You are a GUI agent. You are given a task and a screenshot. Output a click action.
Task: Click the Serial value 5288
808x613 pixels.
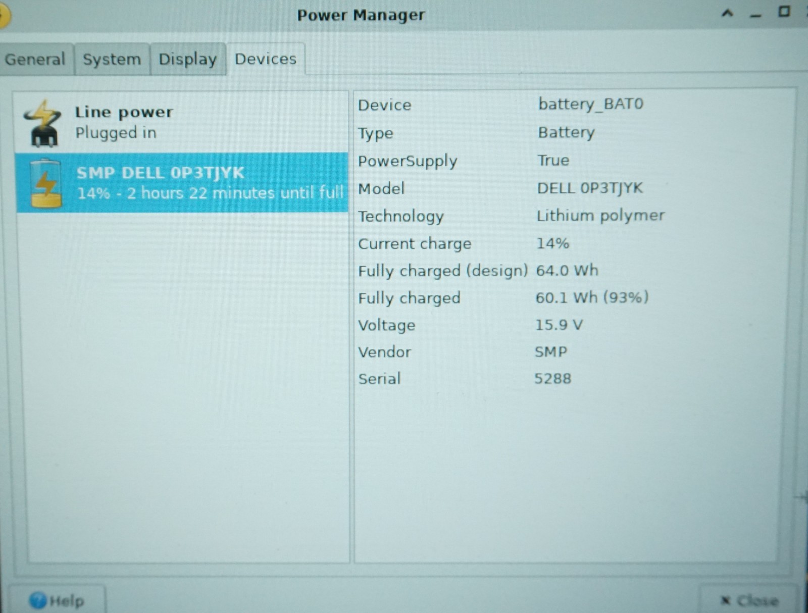(x=552, y=379)
